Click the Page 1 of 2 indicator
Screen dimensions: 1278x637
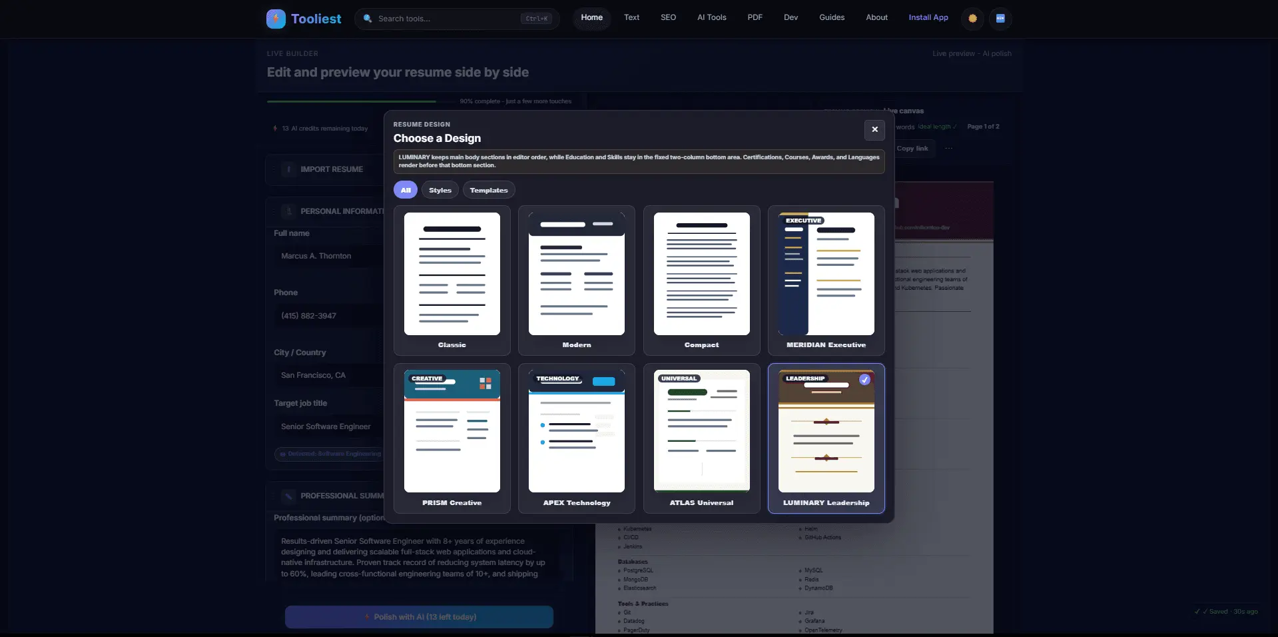click(983, 127)
